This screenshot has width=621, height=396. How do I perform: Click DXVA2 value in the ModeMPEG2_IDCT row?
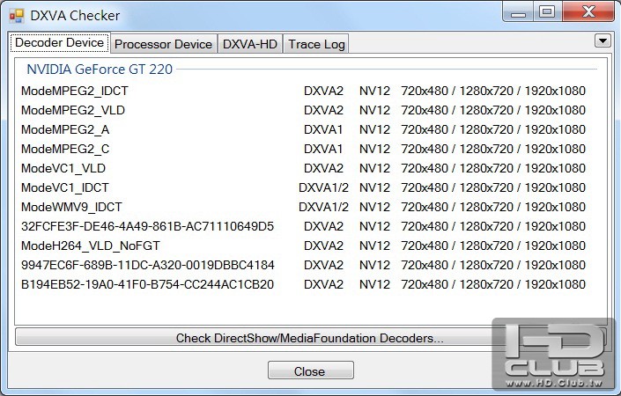[323, 91]
